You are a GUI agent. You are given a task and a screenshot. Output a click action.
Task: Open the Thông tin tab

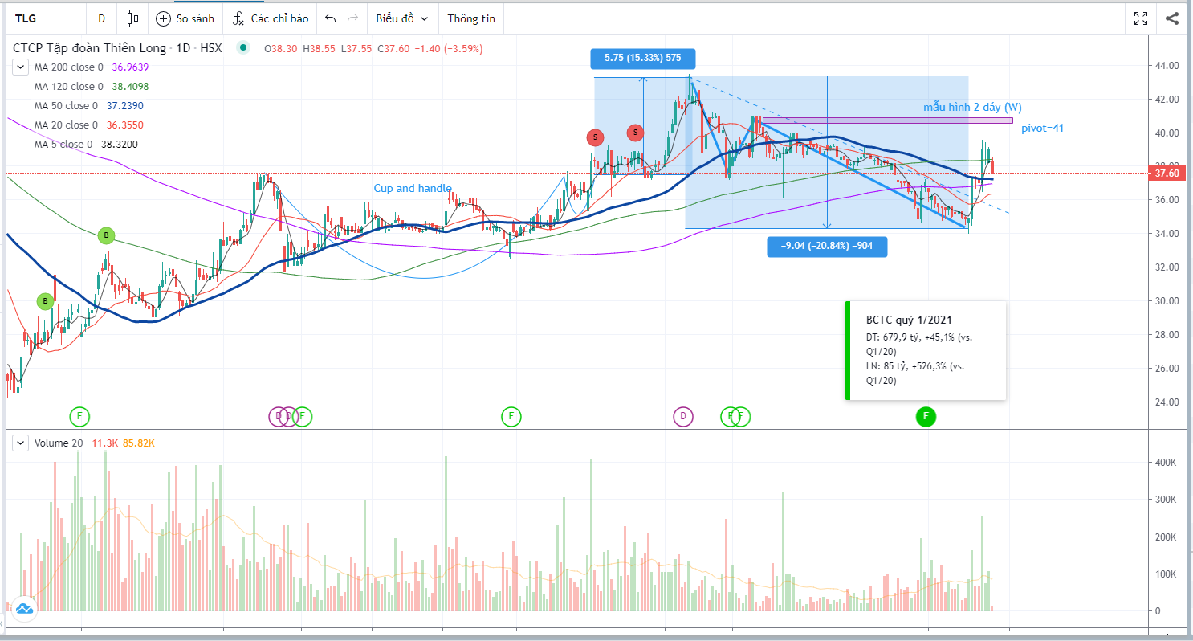coord(471,18)
